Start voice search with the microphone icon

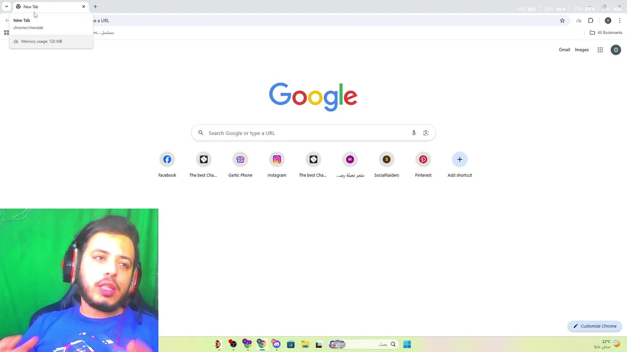[x=414, y=133]
